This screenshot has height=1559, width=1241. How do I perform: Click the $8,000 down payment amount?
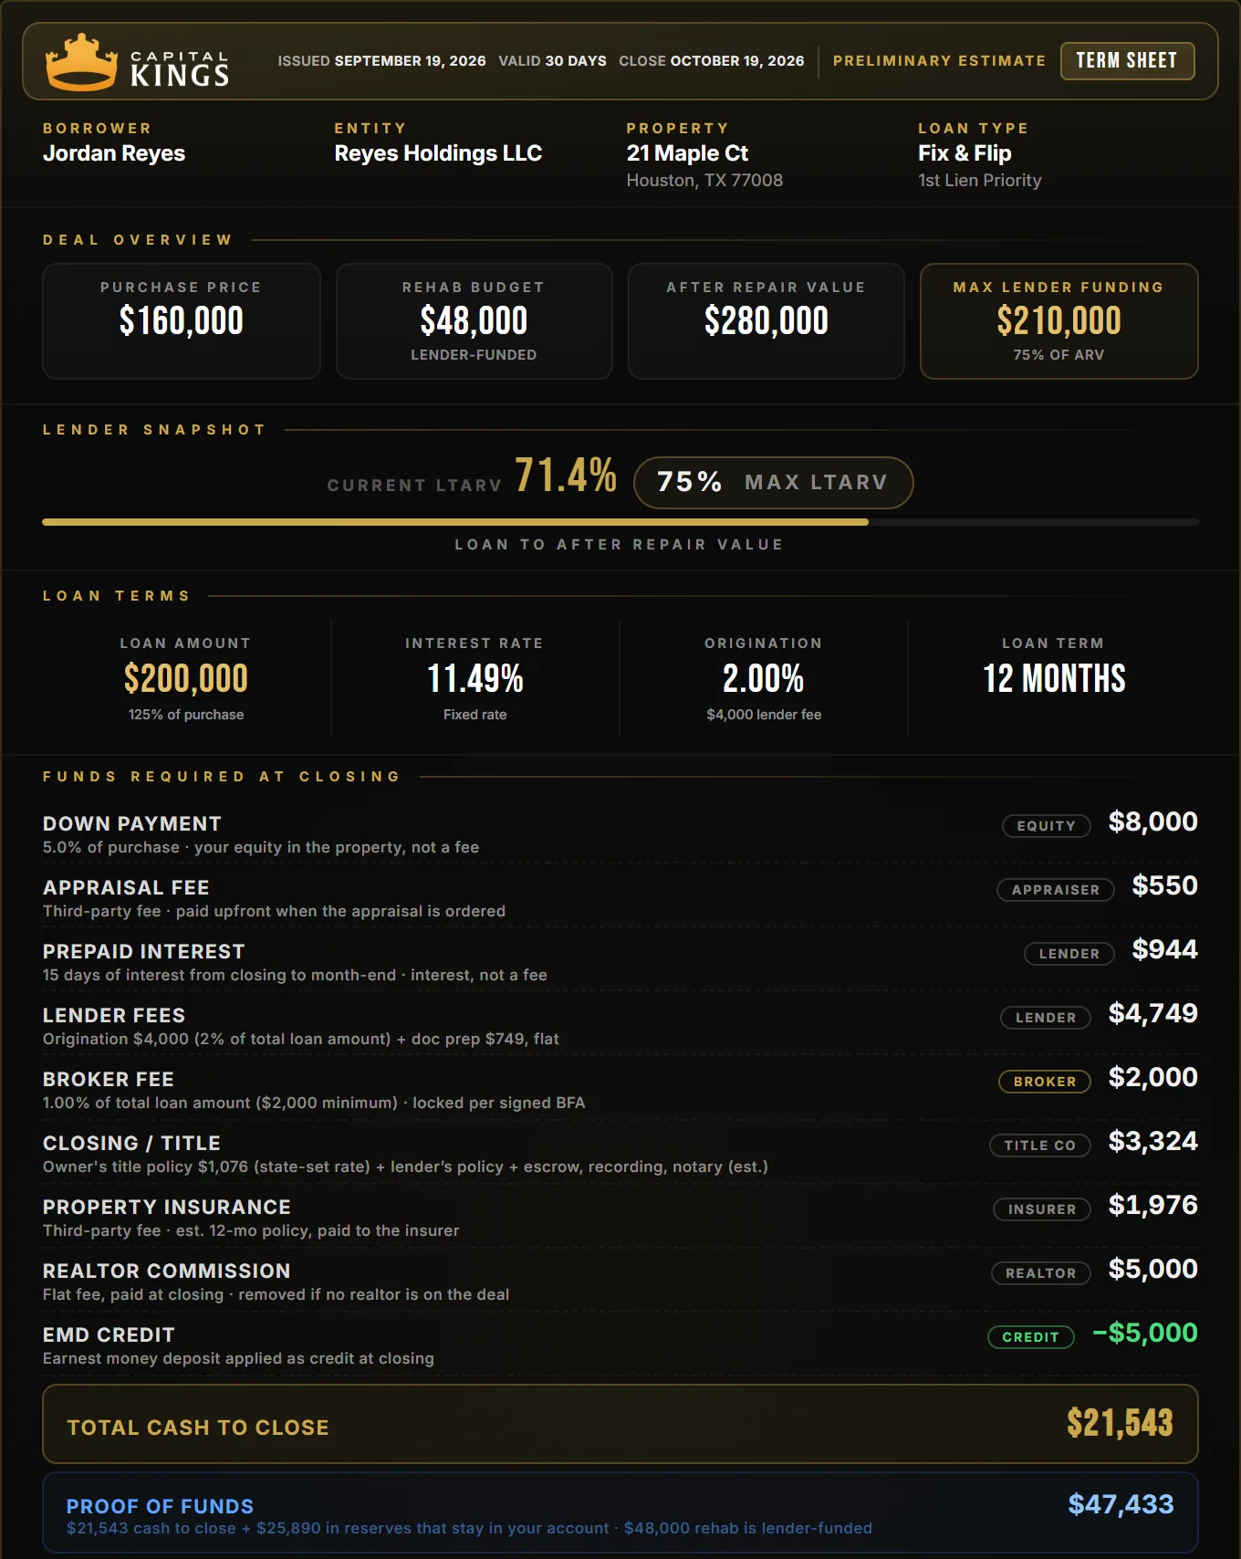pyautogui.click(x=1152, y=822)
